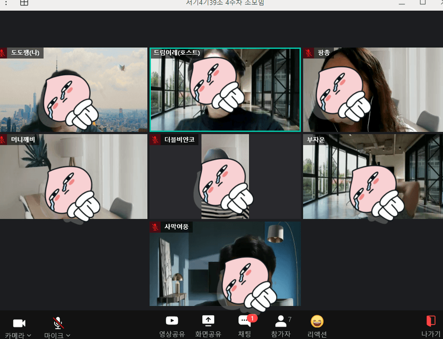Select 부자운 participant video tile
Screen dimensions: 443x339
373,176
